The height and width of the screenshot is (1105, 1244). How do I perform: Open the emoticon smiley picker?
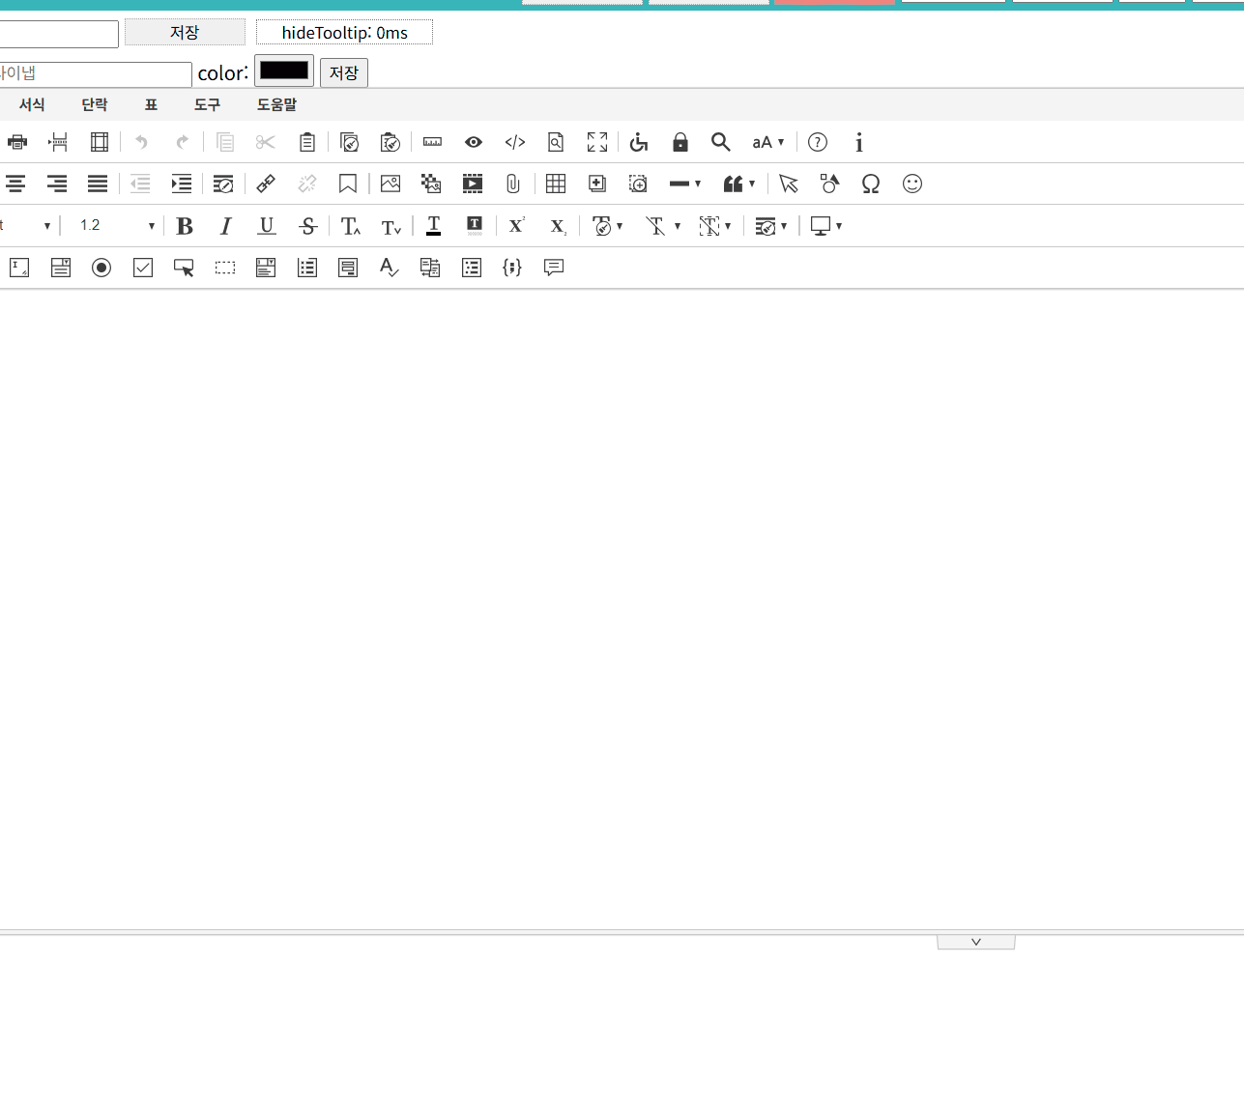click(x=911, y=184)
